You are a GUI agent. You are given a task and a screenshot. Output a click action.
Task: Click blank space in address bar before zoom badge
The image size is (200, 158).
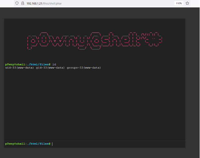(x=120, y=3)
